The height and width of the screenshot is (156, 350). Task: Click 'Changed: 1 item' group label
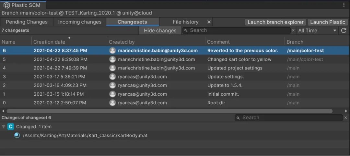[x=34, y=127]
